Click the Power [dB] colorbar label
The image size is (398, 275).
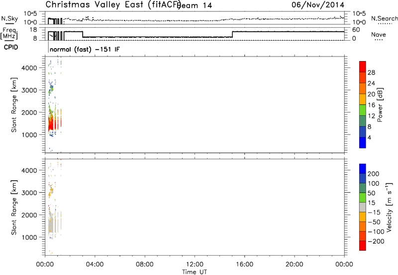point(380,105)
